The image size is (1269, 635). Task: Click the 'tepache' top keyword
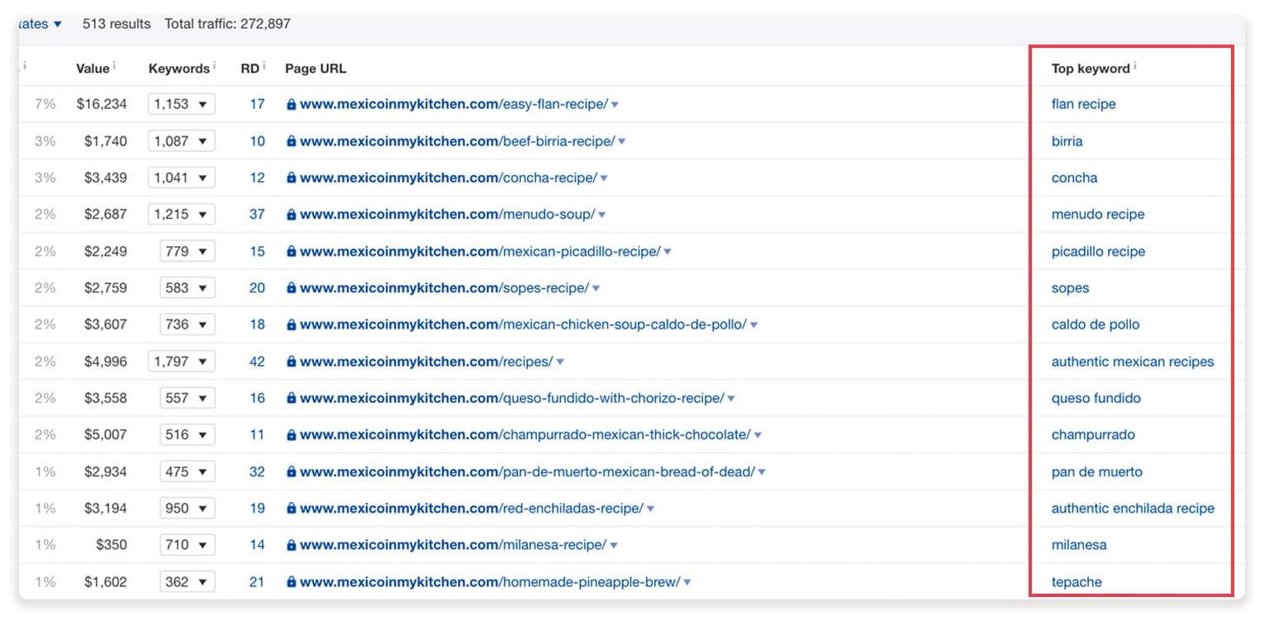[x=1077, y=581]
